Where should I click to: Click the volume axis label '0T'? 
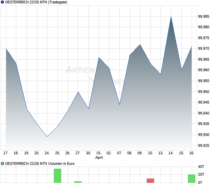point(200,183)
